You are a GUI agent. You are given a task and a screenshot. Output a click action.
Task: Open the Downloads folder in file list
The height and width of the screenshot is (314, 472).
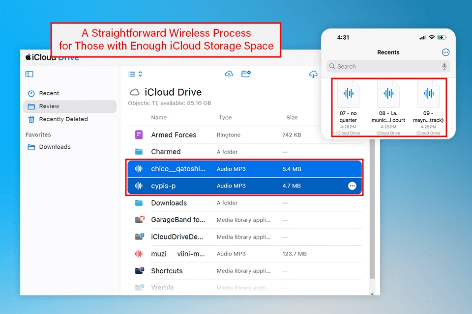click(244, 203)
